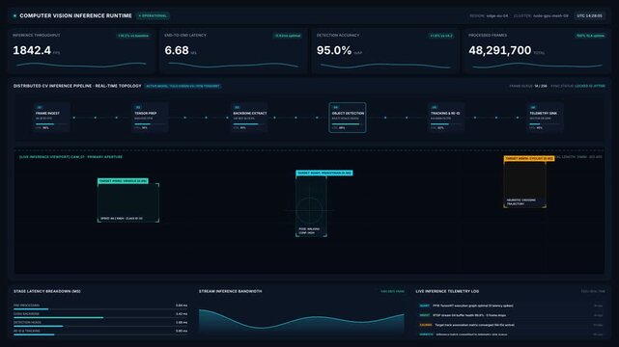Image resolution: width=619 pixels, height=347 pixels.
Task: Click the TensorRT execution graph log entry
Action: [511, 306]
